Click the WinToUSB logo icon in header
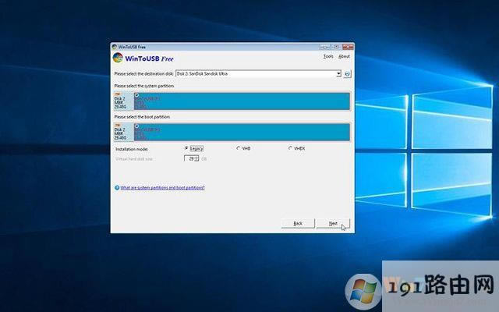 (x=117, y=57)
